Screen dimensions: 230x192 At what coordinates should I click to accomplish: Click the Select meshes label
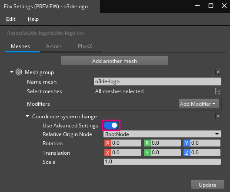click(44, 91)
